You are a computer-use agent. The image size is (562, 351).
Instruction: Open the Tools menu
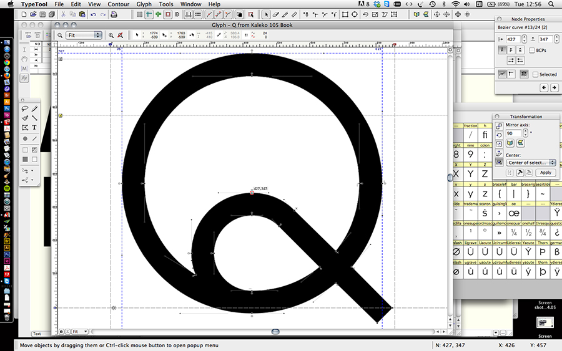[x=166, y=4]
